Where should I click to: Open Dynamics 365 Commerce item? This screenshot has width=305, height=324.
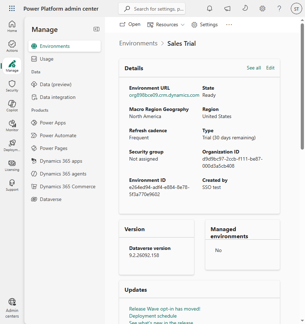point(65,186)
